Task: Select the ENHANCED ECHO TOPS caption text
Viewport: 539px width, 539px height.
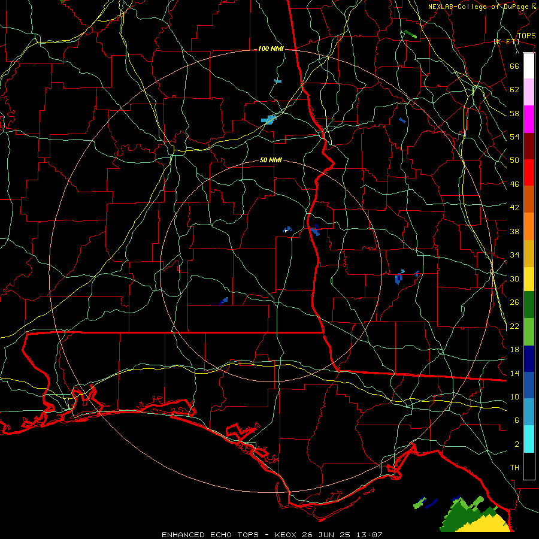Action: coord(210,535)
